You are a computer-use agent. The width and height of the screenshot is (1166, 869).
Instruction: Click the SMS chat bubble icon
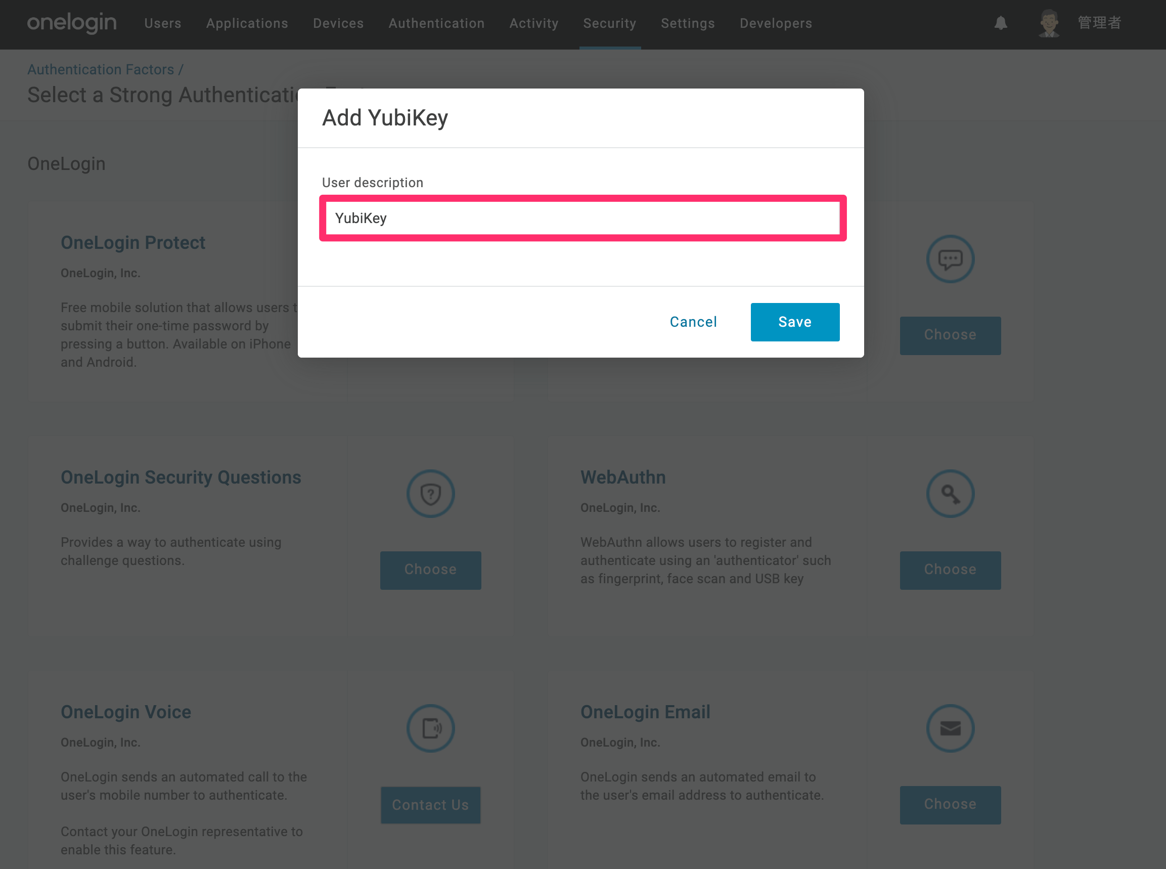(x=950, y=259)
